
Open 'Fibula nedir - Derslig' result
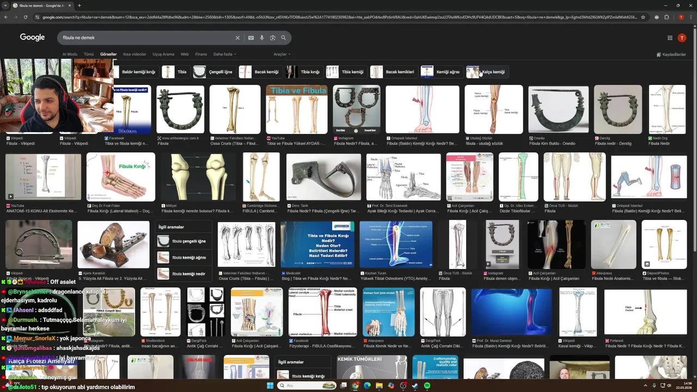618,109
